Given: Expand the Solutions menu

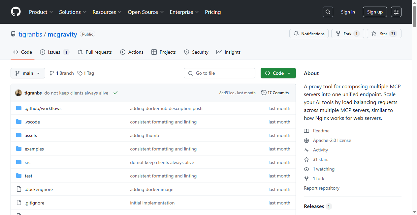Looking at the screenshot, I should point(73,12).
